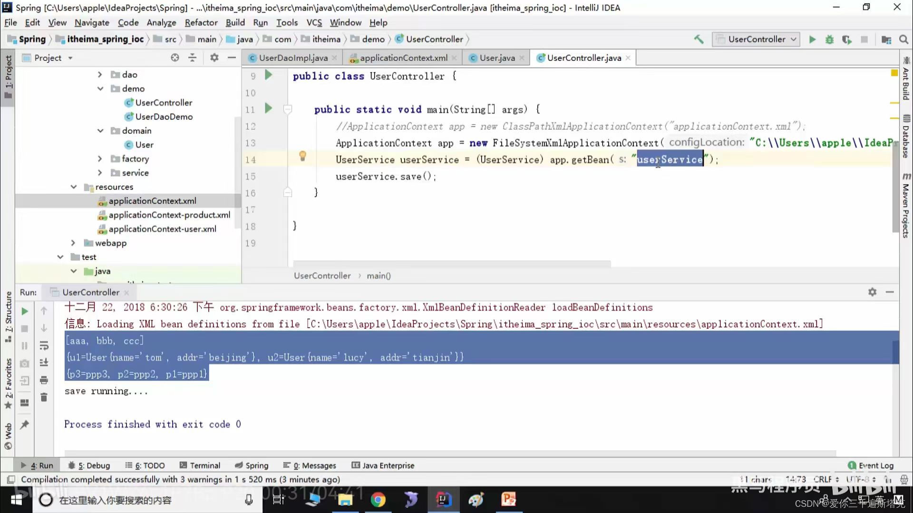This screenshot has width=913, height=513.
Task: Toggle scroll to end in console
Action: tap(44, 362)
